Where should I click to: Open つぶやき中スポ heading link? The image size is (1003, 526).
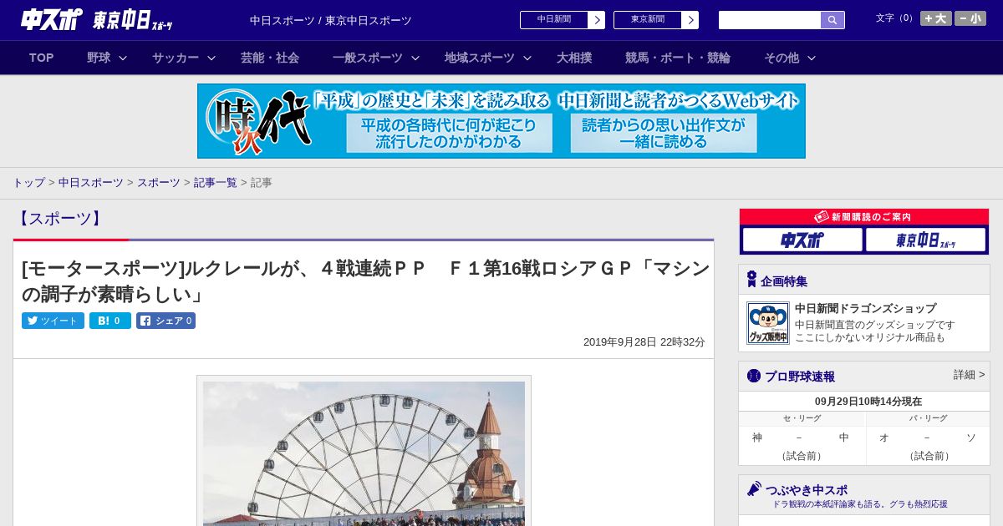coord(806,490)
